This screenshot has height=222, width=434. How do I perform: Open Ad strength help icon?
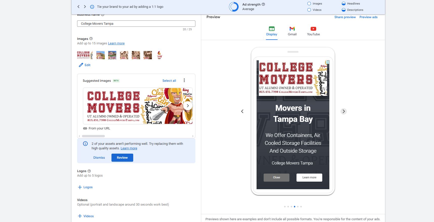tap(263, 4)
